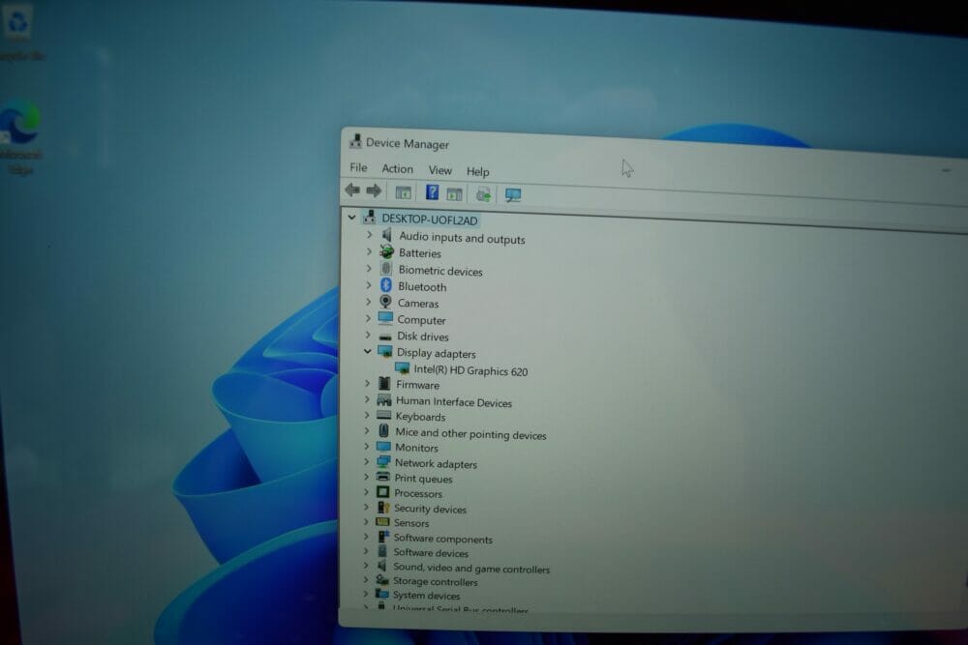The image size is (968, 645).
Task: Click the Disk drives icon
Action: click(x=385, y=337)
